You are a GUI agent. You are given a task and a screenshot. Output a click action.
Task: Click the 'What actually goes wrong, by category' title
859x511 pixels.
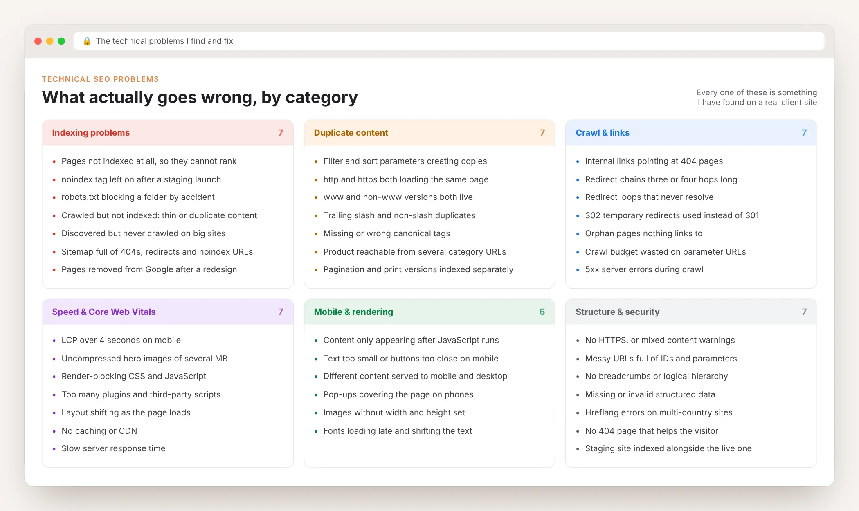coord(200,97)
